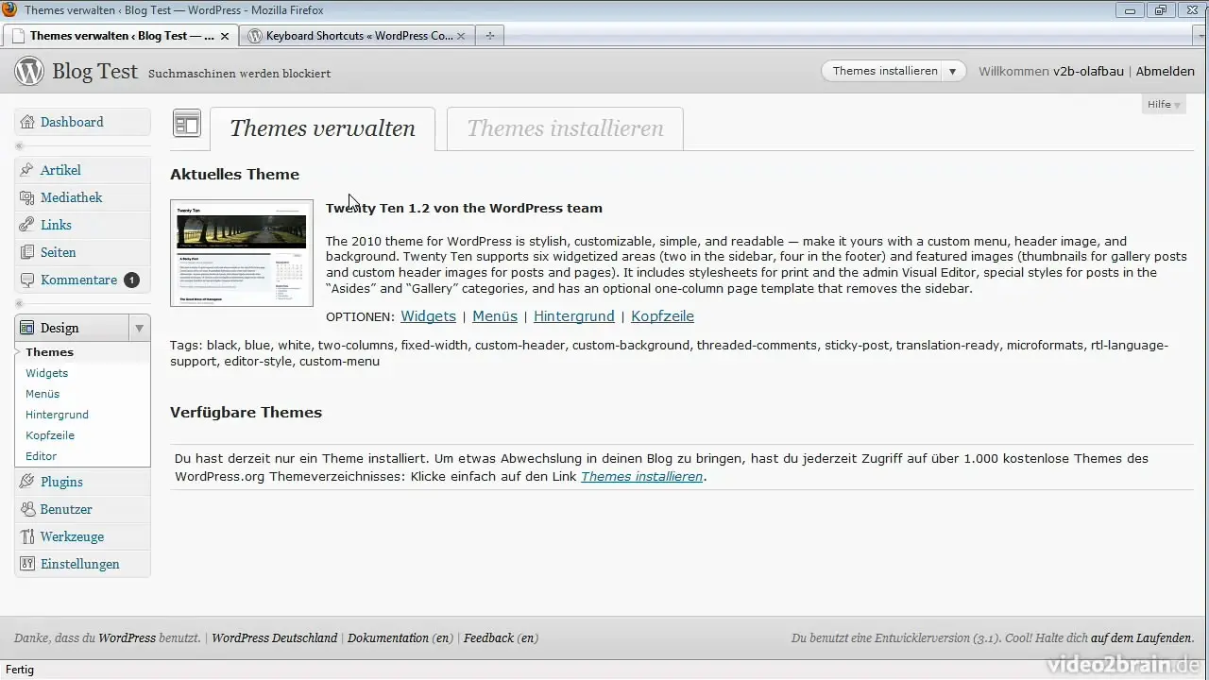Click the 'Twenty Ten 1.2 von the WordPress team' title
1209x680 pixels.
(x=464, y=208)
